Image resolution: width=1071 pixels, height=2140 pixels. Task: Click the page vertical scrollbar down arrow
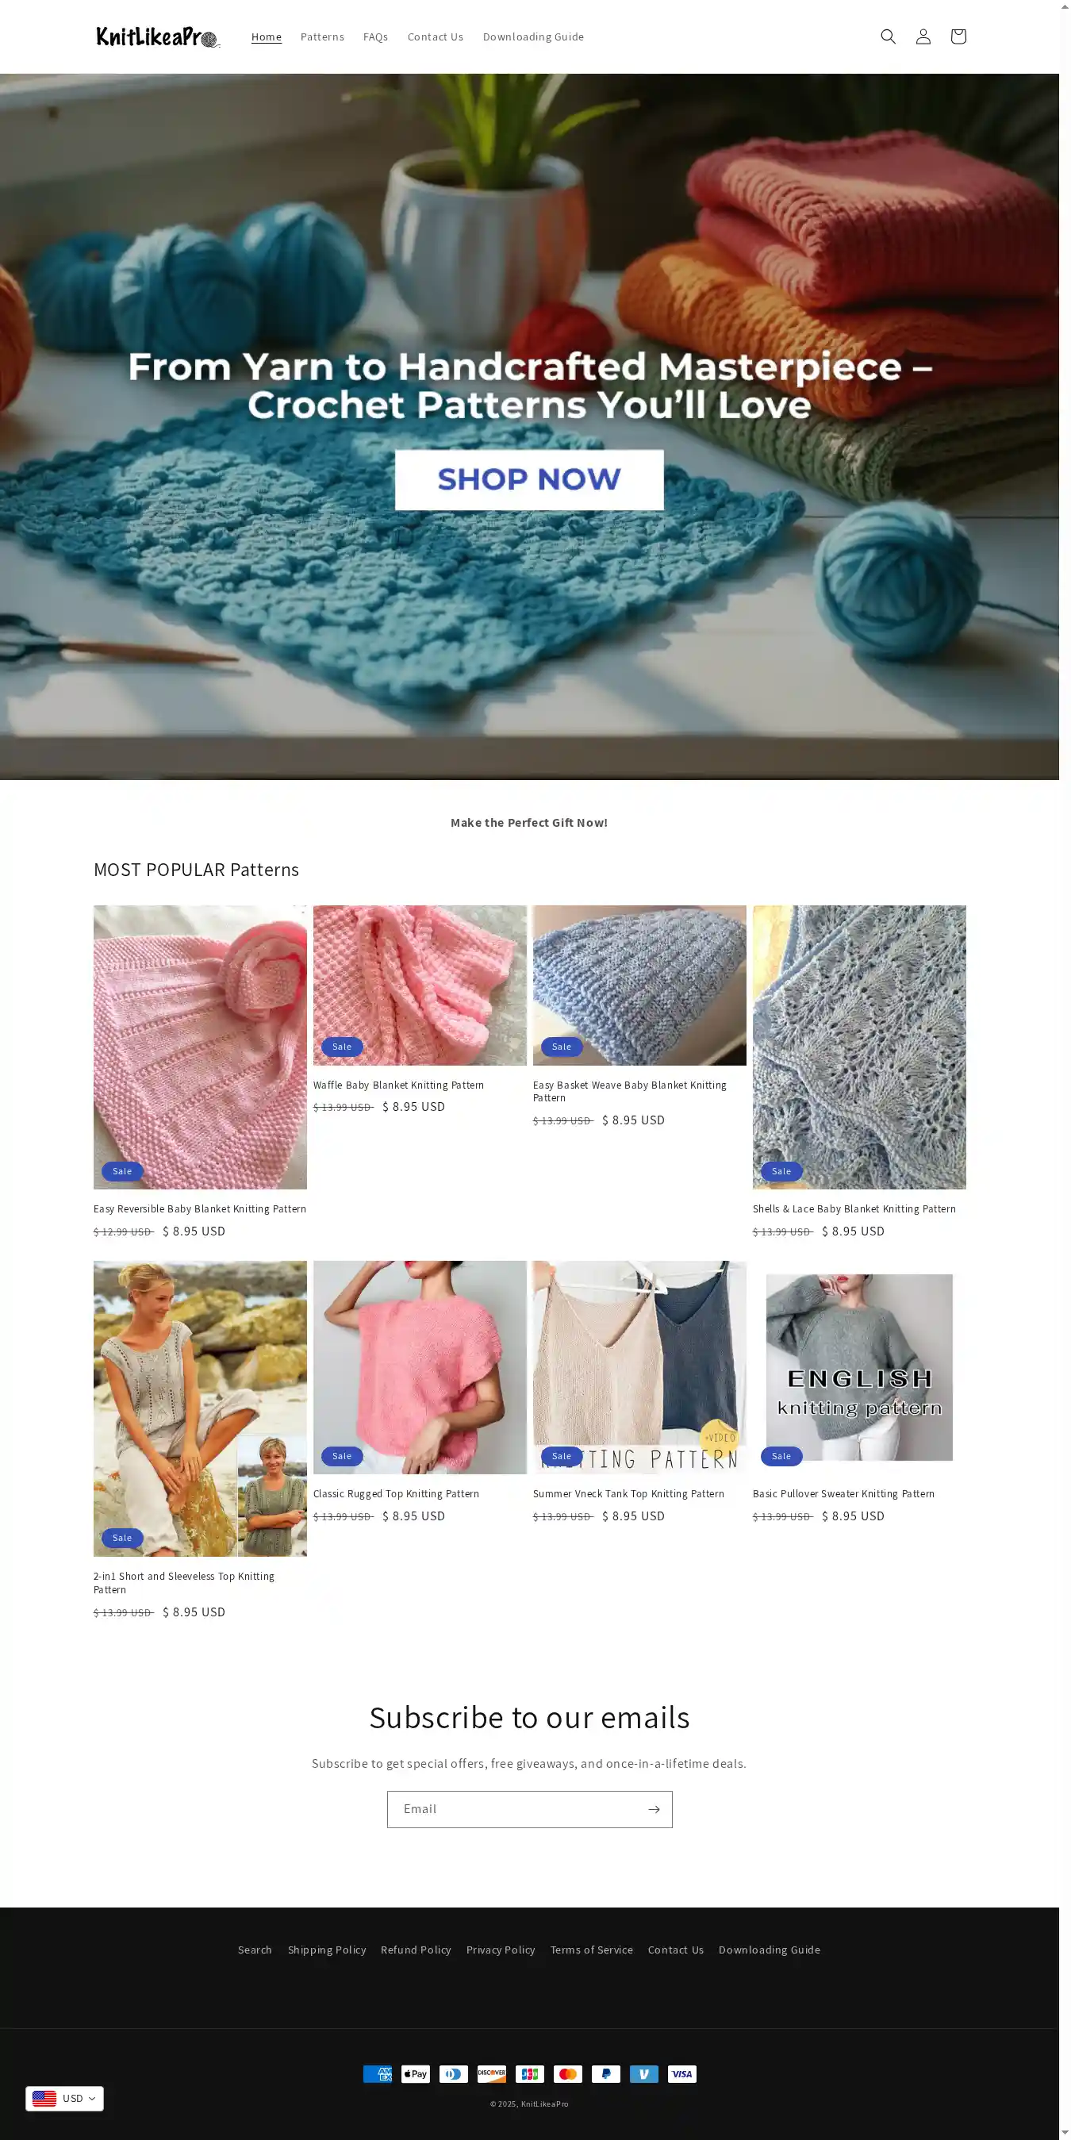pos(1065,2133)
